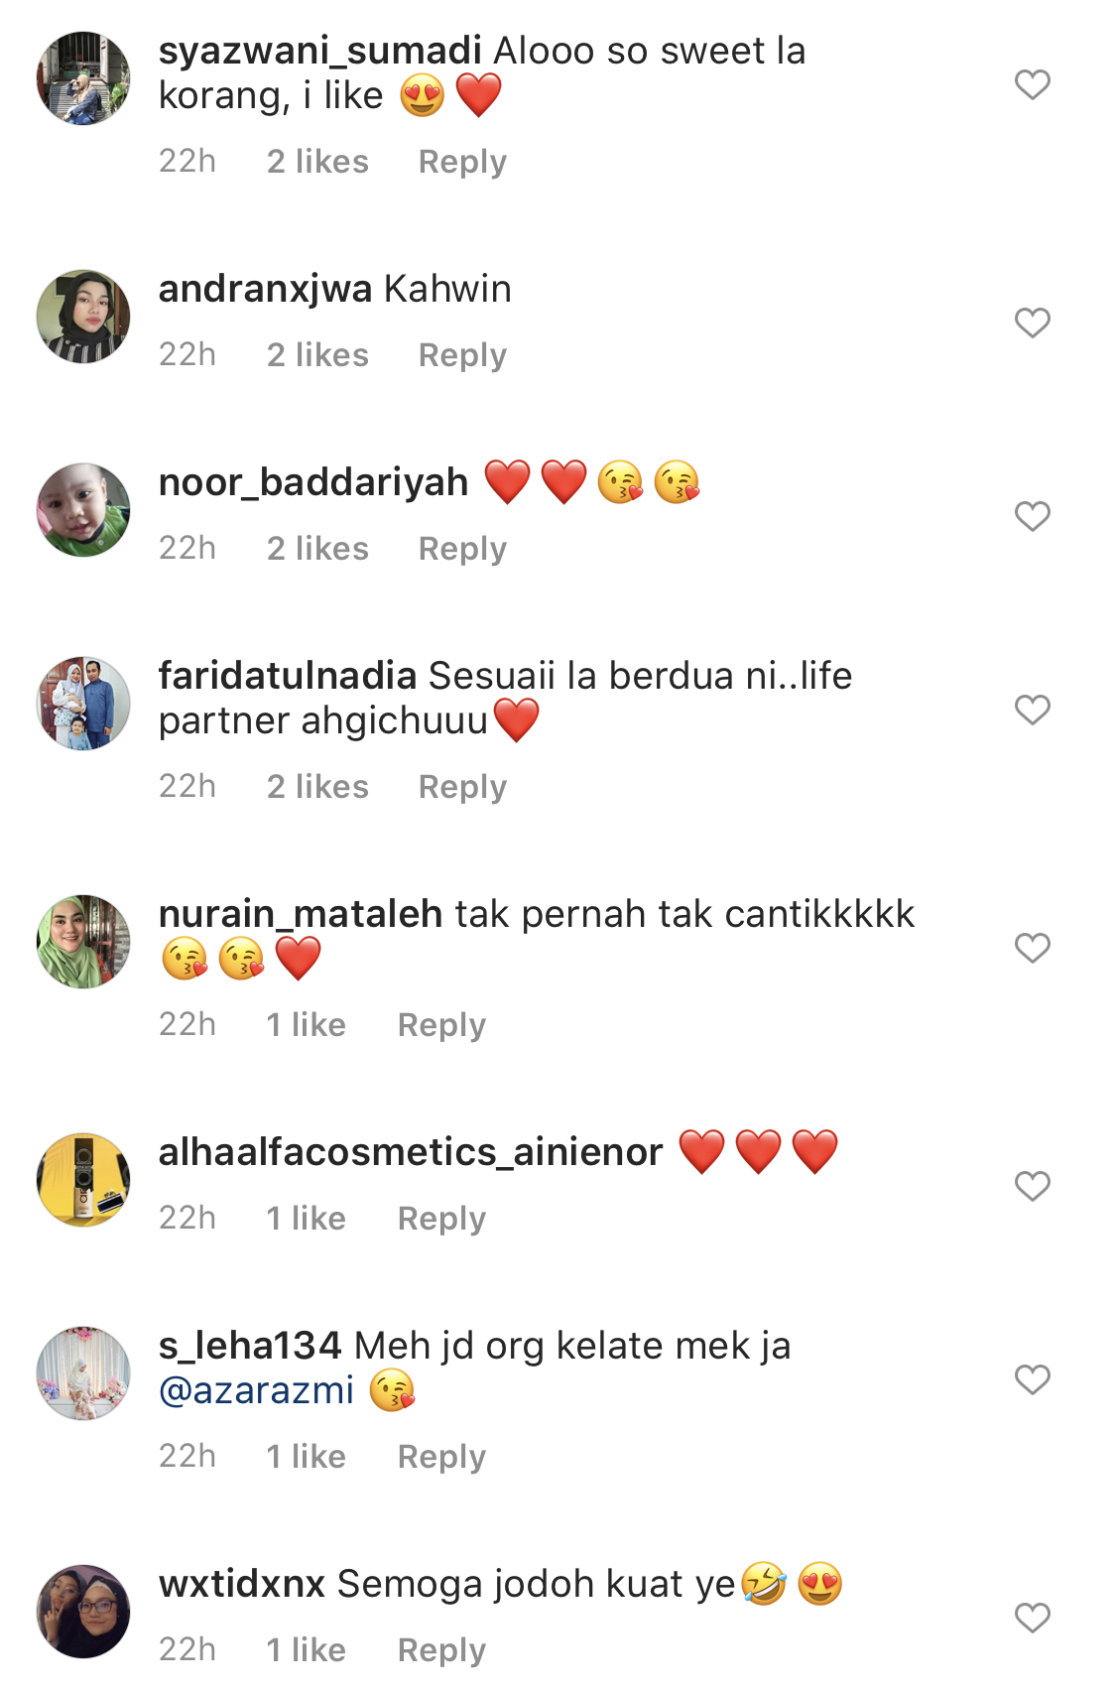This screenshot has height=1692, width=1116.
Task: Open alhaalfacosmetics_ainienor's yellow avatar
Action: coord(83,1180)
